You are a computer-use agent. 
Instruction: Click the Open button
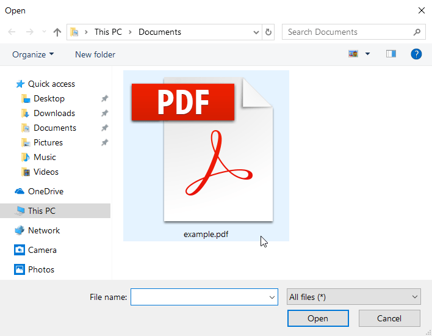318,318
